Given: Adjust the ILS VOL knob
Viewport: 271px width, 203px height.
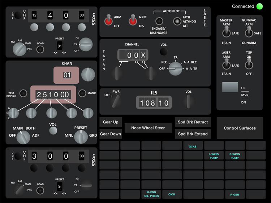Looking at the screenshot, I should [x=188, y=102].
